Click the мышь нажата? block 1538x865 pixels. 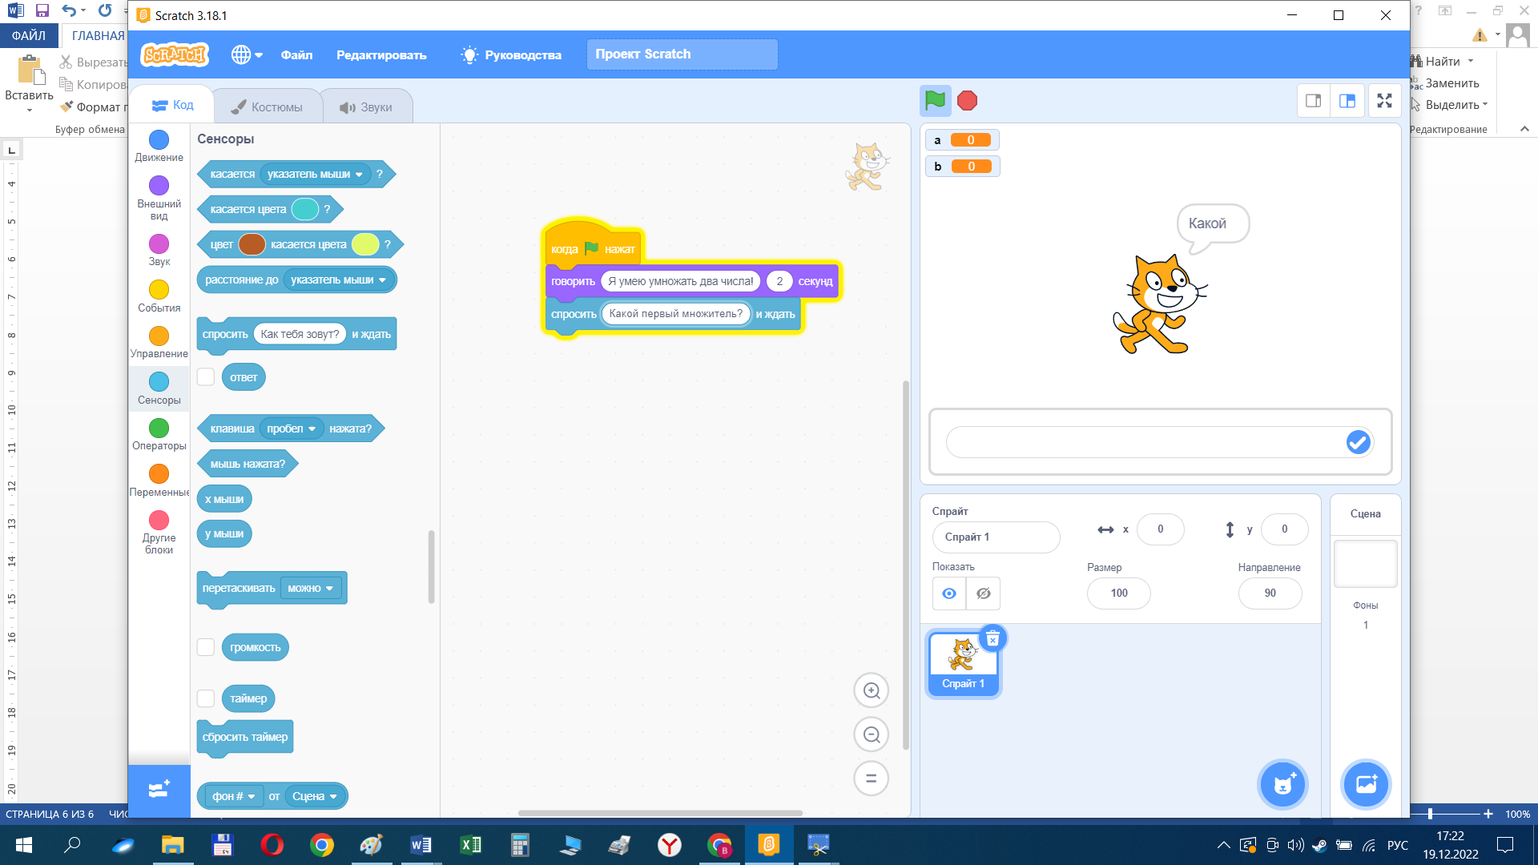point(247,464)
